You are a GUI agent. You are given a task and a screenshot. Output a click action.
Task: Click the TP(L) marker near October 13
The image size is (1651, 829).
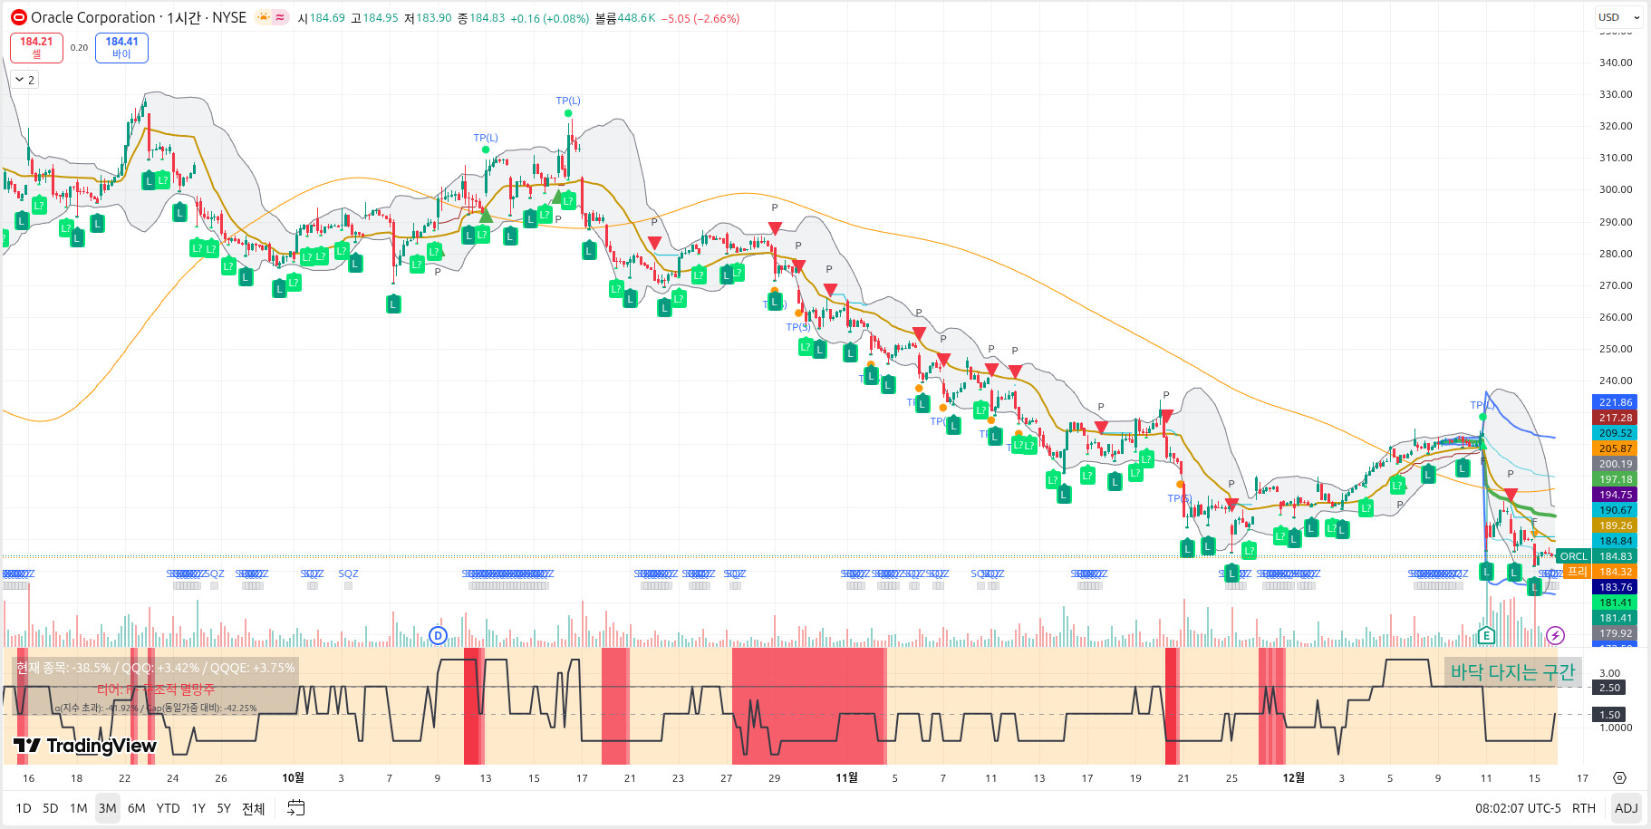pos(486,138)
